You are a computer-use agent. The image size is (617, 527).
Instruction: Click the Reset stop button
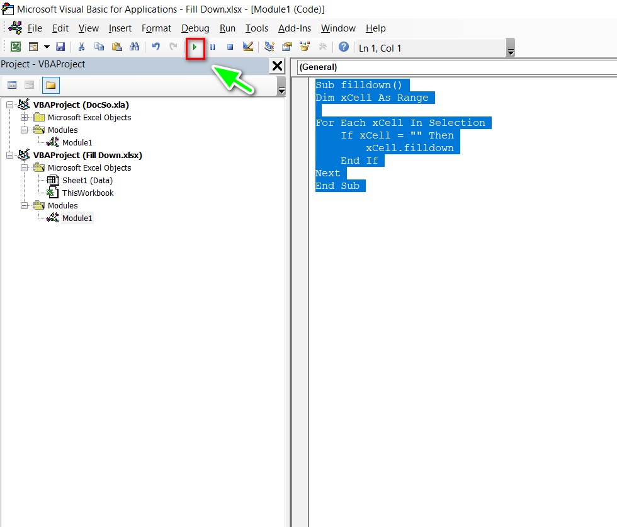tap(230, 47)
